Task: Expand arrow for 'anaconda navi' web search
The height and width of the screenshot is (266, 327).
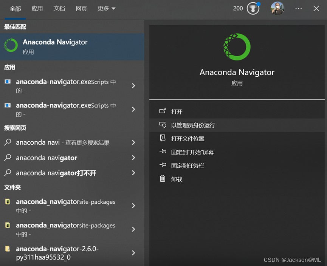Action: [x=133, y=142]
